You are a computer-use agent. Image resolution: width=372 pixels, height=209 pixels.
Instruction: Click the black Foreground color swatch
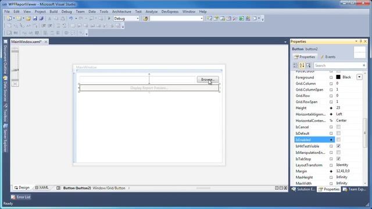[338, 77]
